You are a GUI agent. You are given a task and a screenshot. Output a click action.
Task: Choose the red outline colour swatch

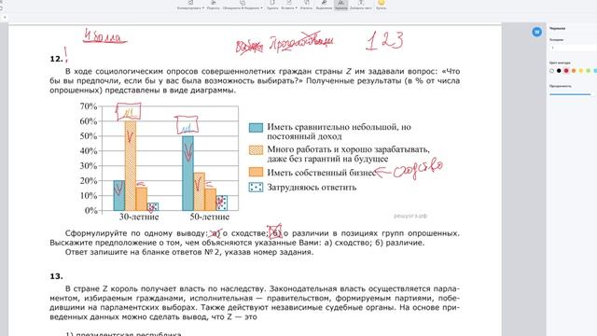pyautogui.click(x=566, y=71)
